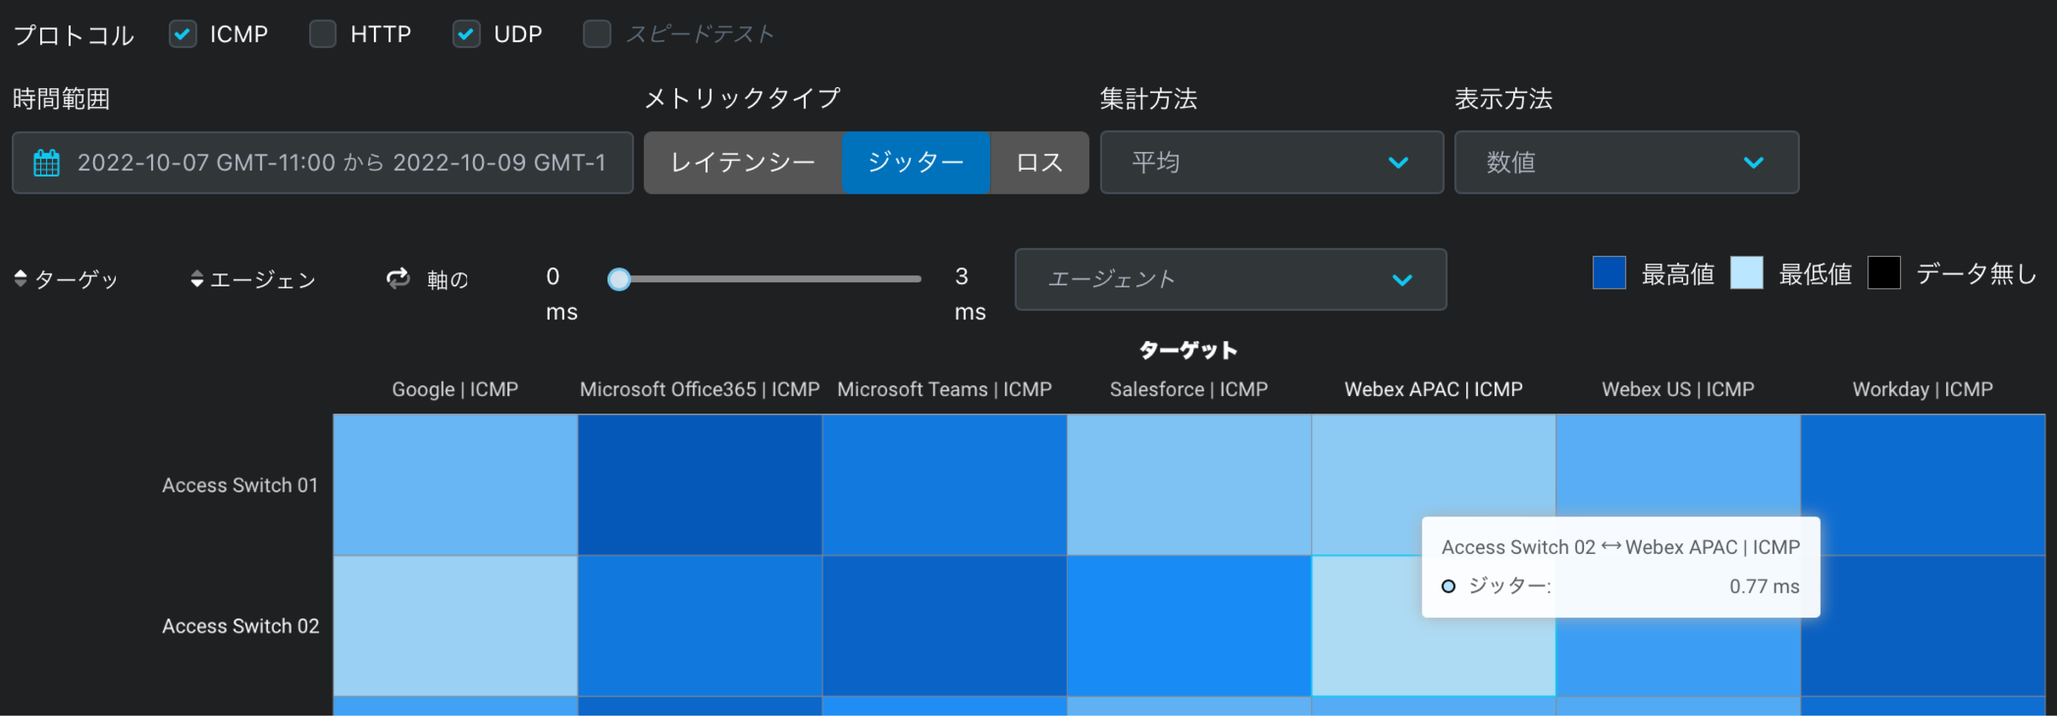Viewport: 2057px width, 716px height.
Task: Click the 最高値 dark blue legend swatch
Action: pyautogui.click(x=1609, y=273)
